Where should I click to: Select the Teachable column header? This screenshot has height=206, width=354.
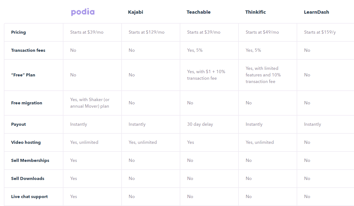199,12
